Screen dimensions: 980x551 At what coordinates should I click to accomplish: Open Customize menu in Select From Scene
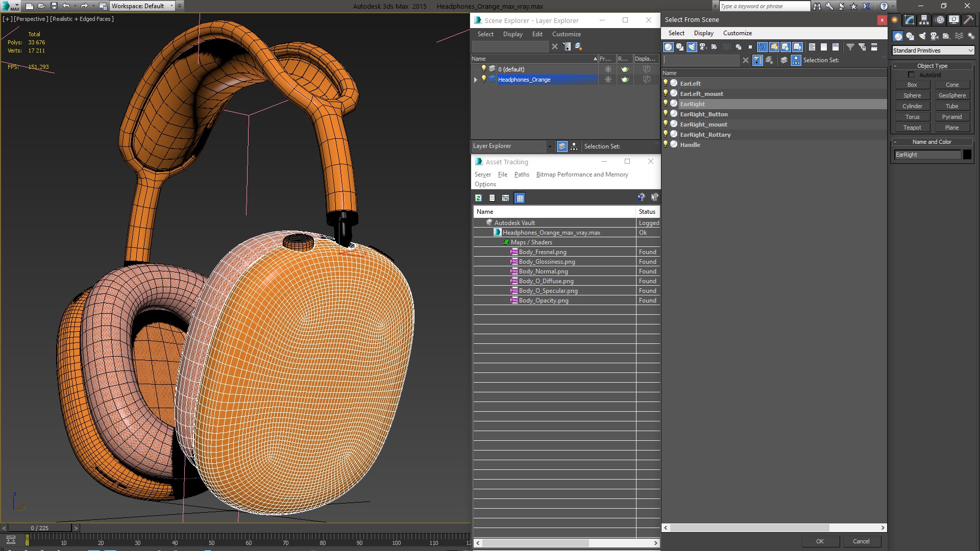click(x=737, y=33)
